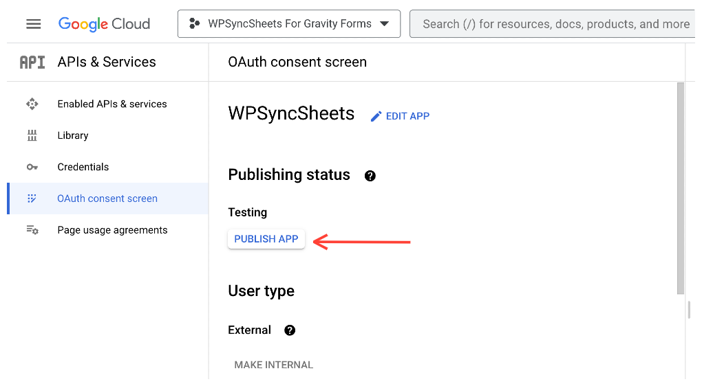702x386 pixels.
Task: Open Publishing status help icon
Action: coord(370,176)
